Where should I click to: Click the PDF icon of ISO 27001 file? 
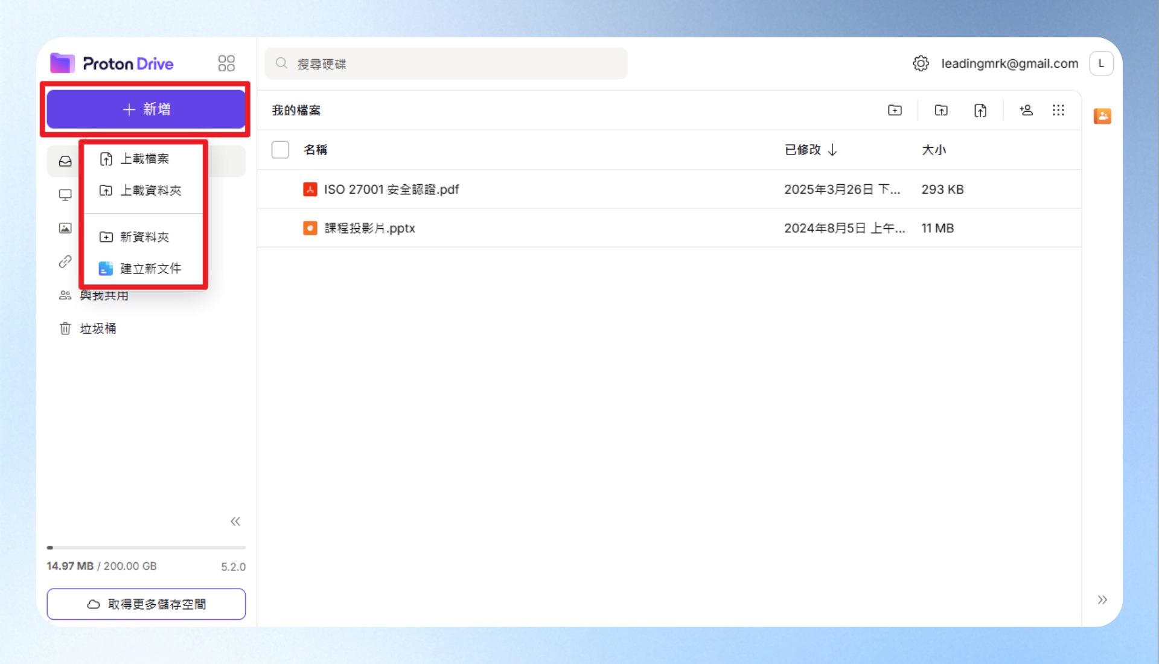click(310, 190)
